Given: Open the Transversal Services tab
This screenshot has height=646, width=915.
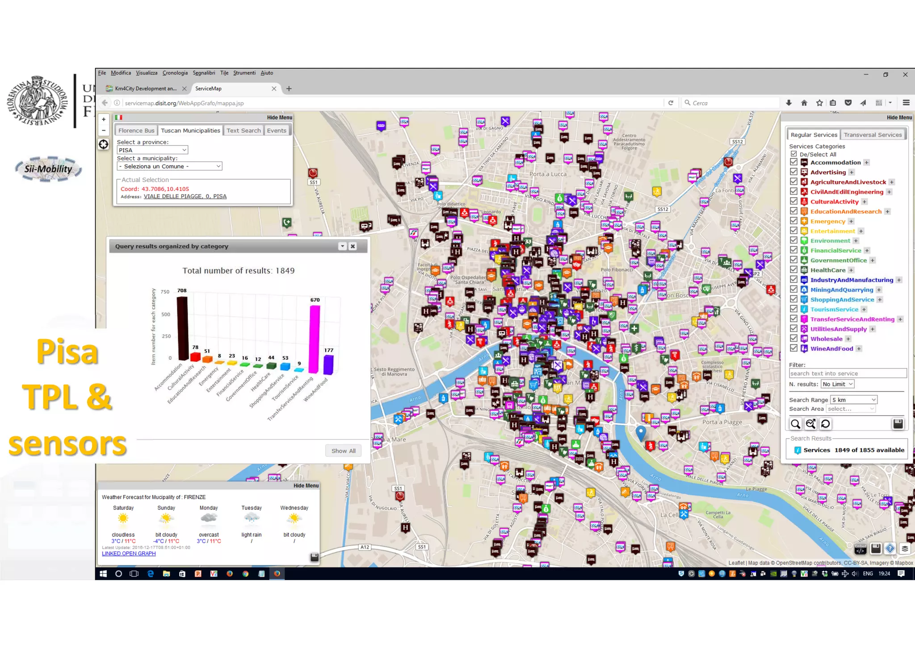Looking at the screenshot, I should point(873,135).
